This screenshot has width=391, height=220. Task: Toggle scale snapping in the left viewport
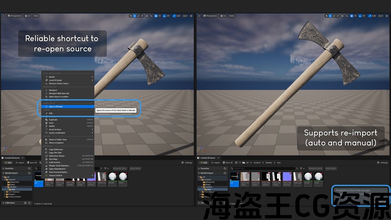174,16
